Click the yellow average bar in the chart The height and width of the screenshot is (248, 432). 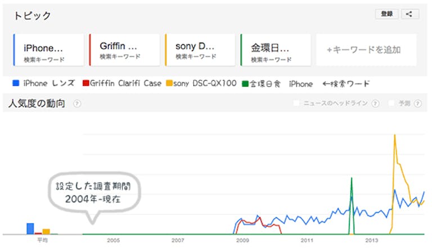(46, 231)
